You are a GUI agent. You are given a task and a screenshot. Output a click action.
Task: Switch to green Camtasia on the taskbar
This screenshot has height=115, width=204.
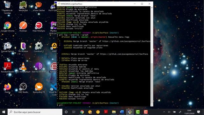tap(138, 112)
